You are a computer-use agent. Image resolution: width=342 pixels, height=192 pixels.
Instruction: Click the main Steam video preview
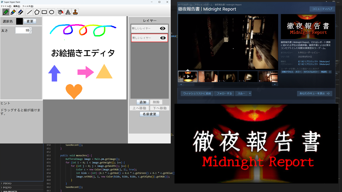(x=228, y=42)
